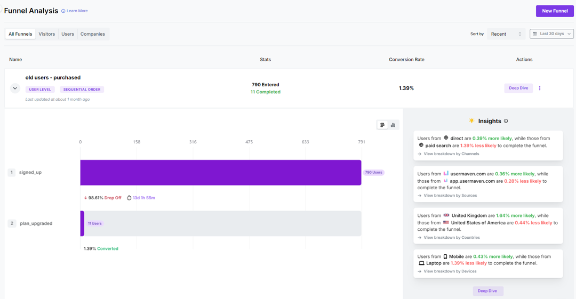The height and width of the screenshot is (299, 576).
Task: Click the 11 Users badge
Action: click(94, 223)
